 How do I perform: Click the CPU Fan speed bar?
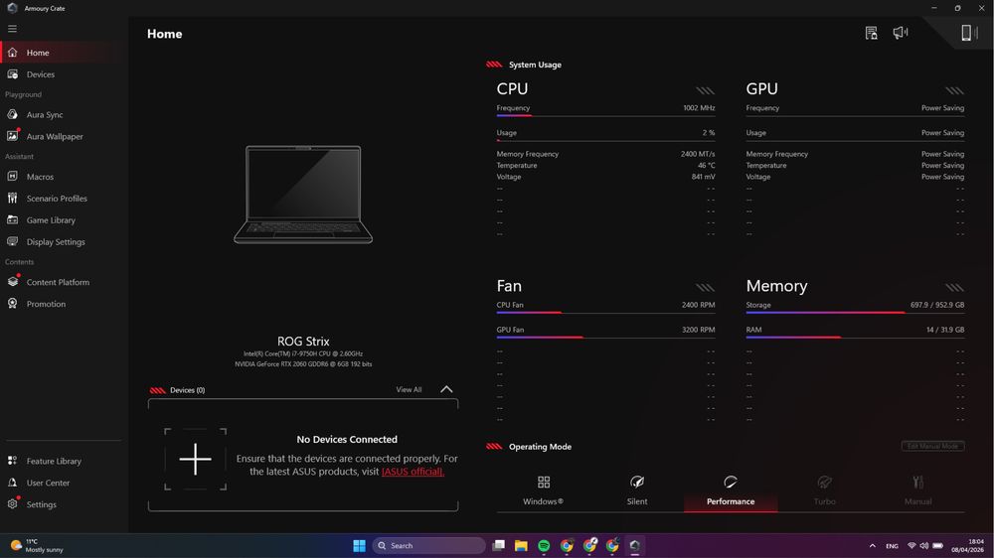tap(605, 313)
